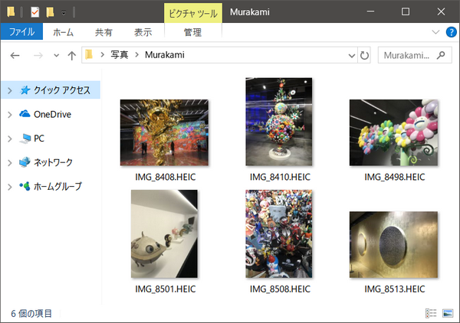The image size is (460, 323).
Task: Select the IMG_8498.HEIC smiling flowers thumbnail
Action: coord(393,132)
